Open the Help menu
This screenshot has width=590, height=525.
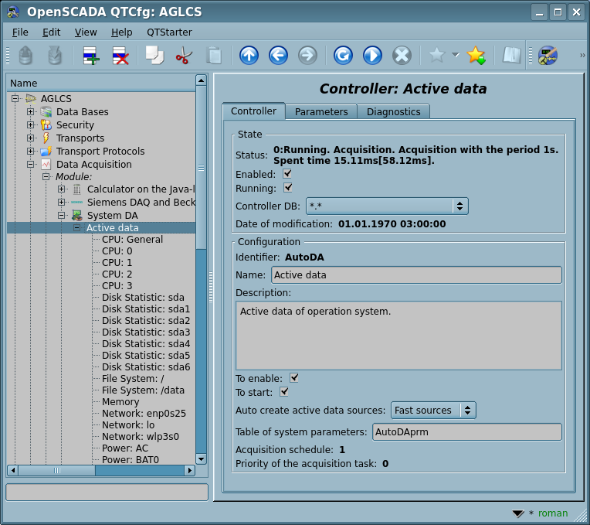click(x=121, y=32)
